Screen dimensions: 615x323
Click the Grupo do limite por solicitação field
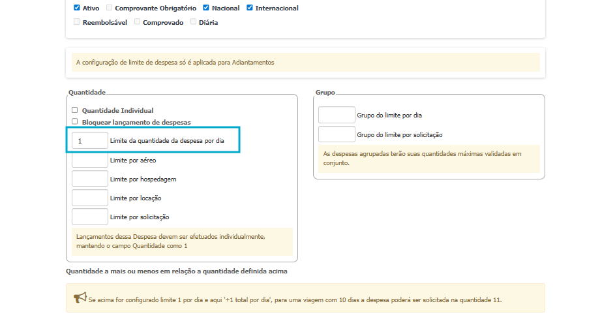337,134
